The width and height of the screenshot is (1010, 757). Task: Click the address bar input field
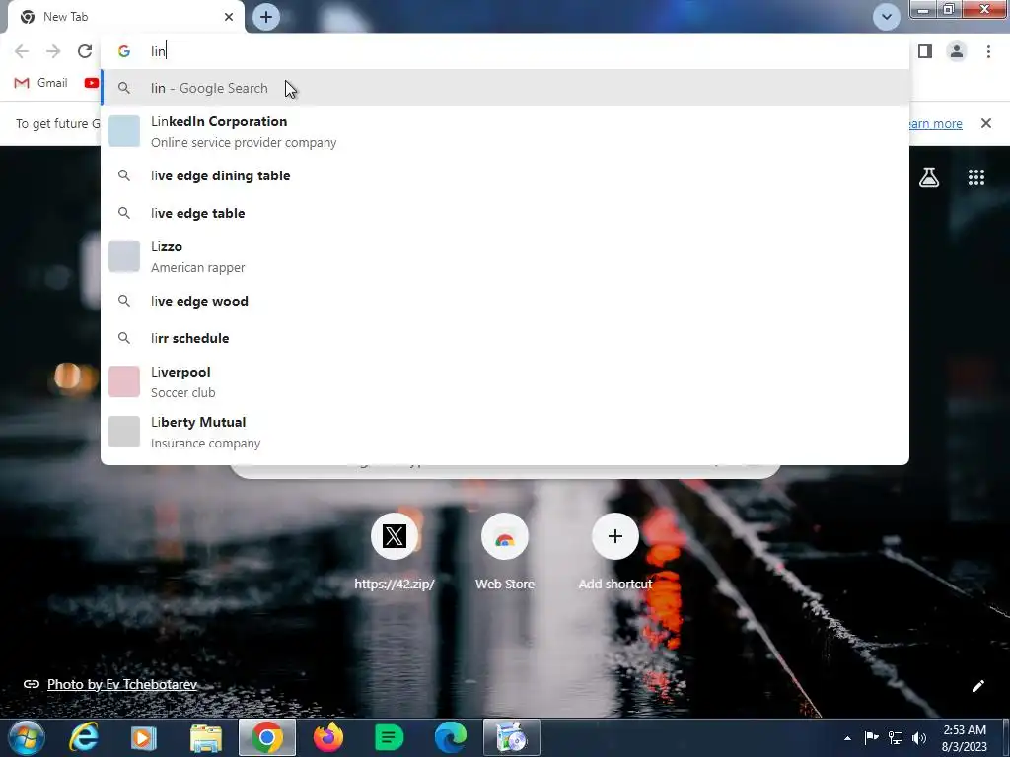tap(505, 51)
